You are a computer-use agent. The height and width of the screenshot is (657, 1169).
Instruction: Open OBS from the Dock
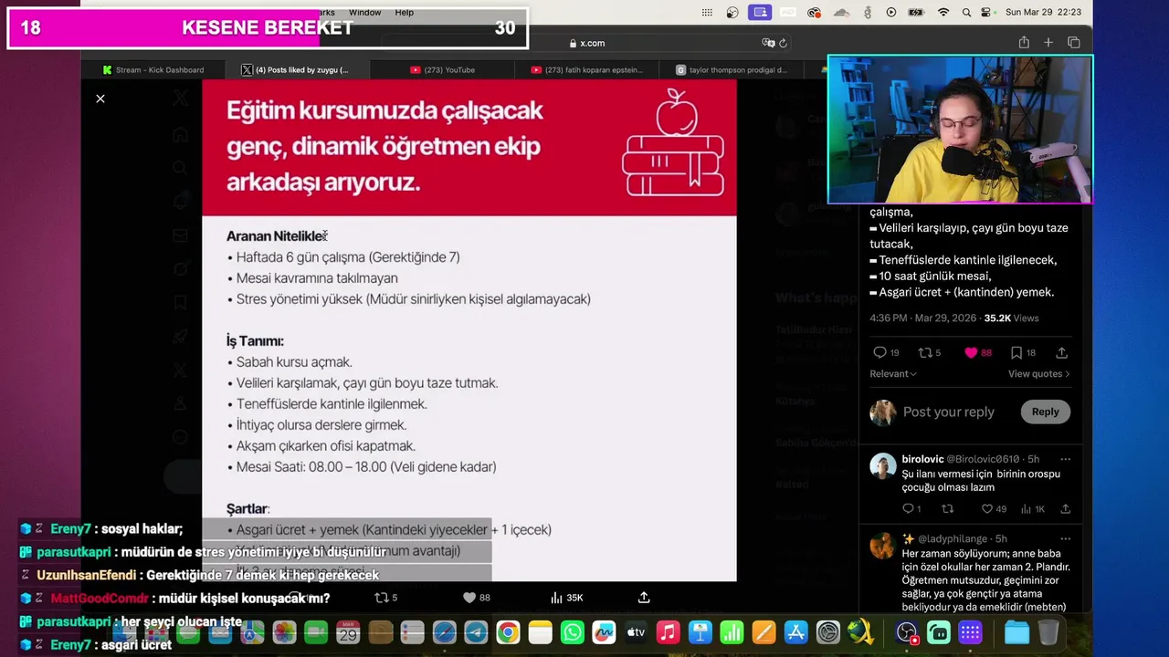906,632
